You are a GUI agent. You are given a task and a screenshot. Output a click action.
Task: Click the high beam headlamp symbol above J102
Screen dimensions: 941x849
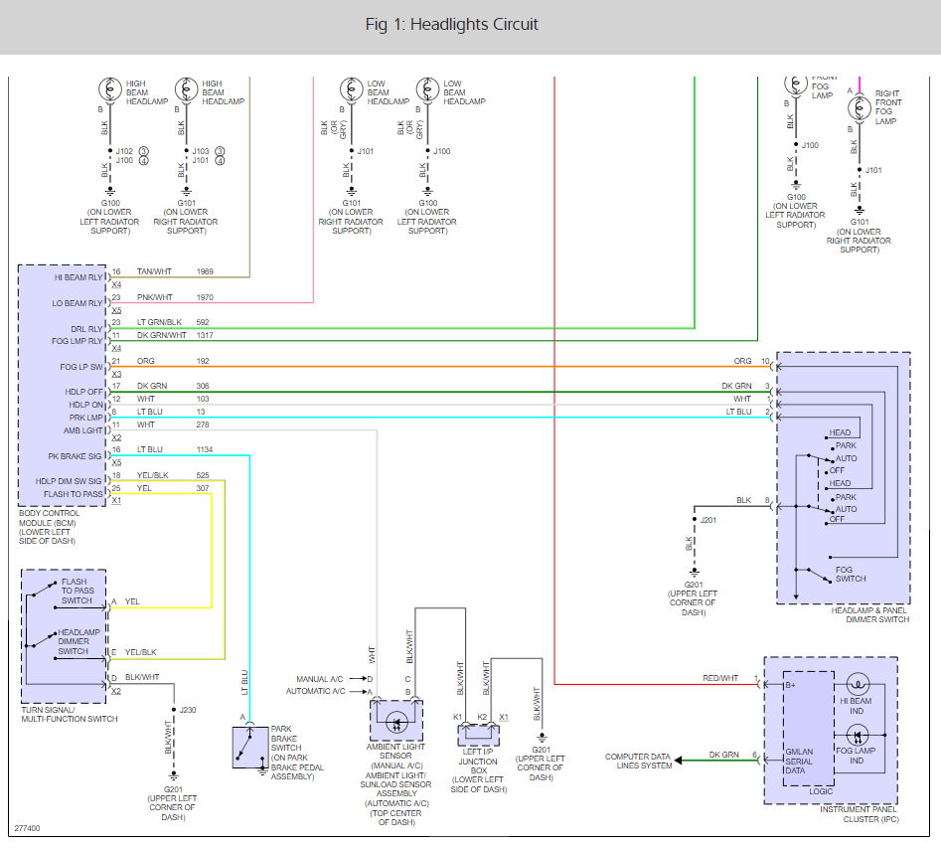click(x=110, y=89)
